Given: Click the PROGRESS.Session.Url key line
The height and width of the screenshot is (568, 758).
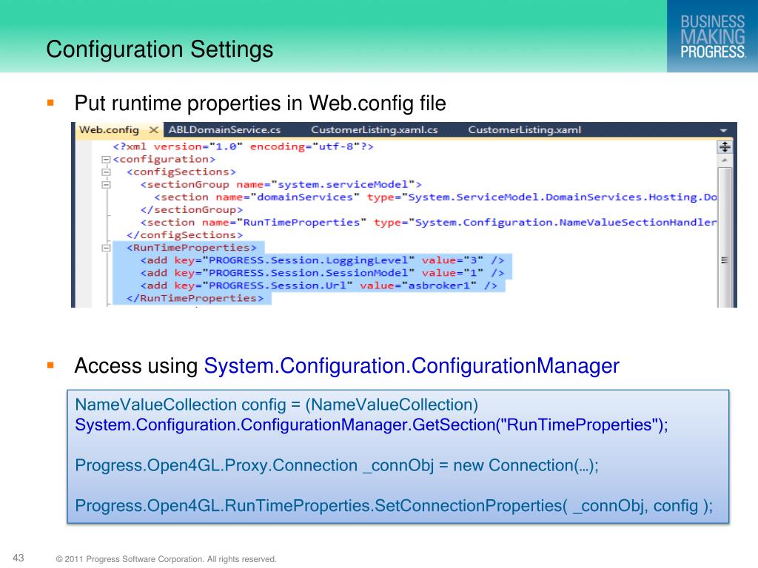Looking at the screenshot, I should [x=319, y=285].
